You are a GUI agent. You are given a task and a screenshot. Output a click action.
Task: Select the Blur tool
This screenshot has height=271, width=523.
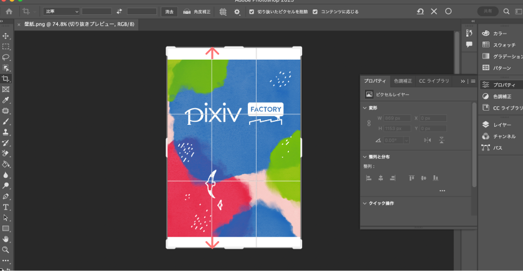(6, 175)
